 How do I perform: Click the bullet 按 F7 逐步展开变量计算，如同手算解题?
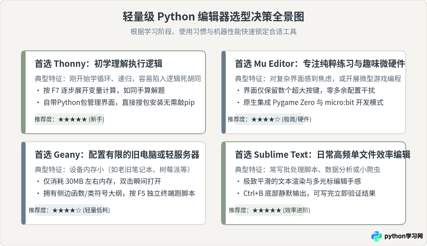pos(100,91)
